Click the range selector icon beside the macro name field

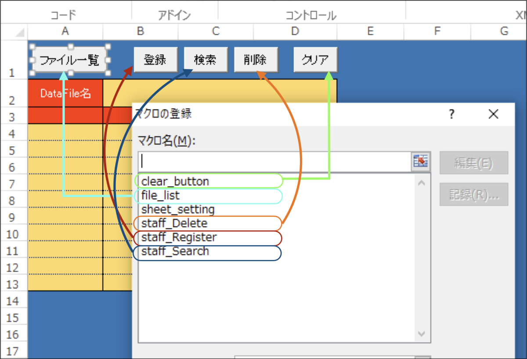[x=421, y=161]
